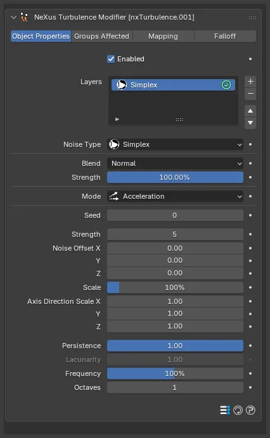270x438 pixels.
Task: Click the Noise Offset Y field
Action: pyautogui.click(x=175, y=261)
